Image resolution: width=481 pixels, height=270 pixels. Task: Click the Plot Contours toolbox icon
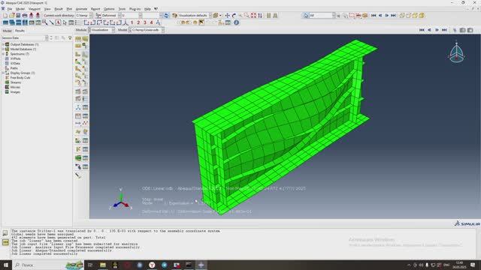point(78,61)
